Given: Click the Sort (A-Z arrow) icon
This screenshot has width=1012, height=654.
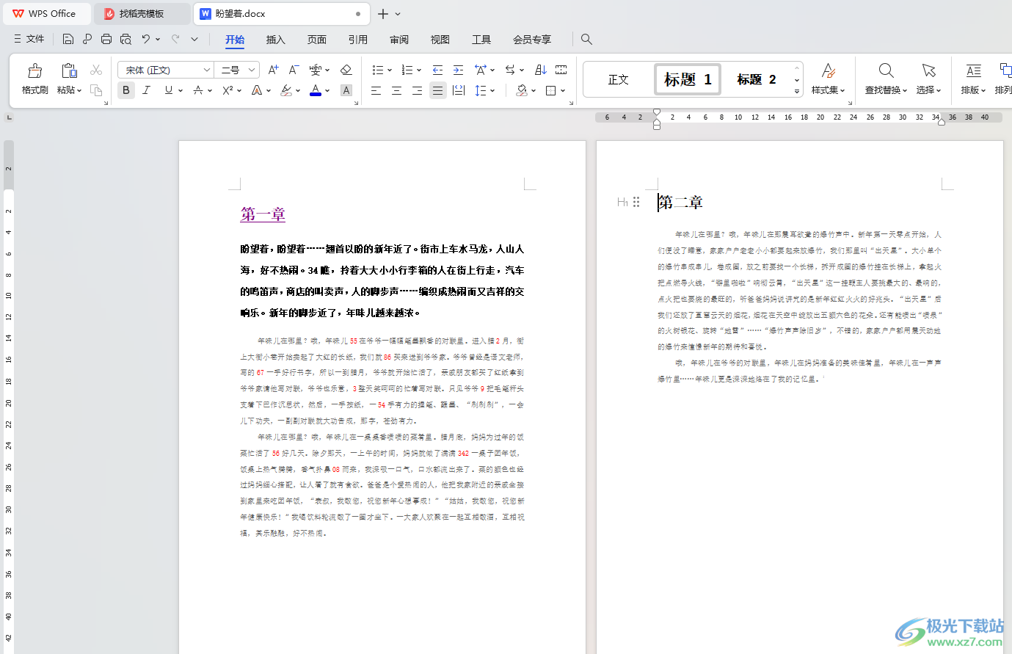Looking at the screenshot, I should (541, 70).
